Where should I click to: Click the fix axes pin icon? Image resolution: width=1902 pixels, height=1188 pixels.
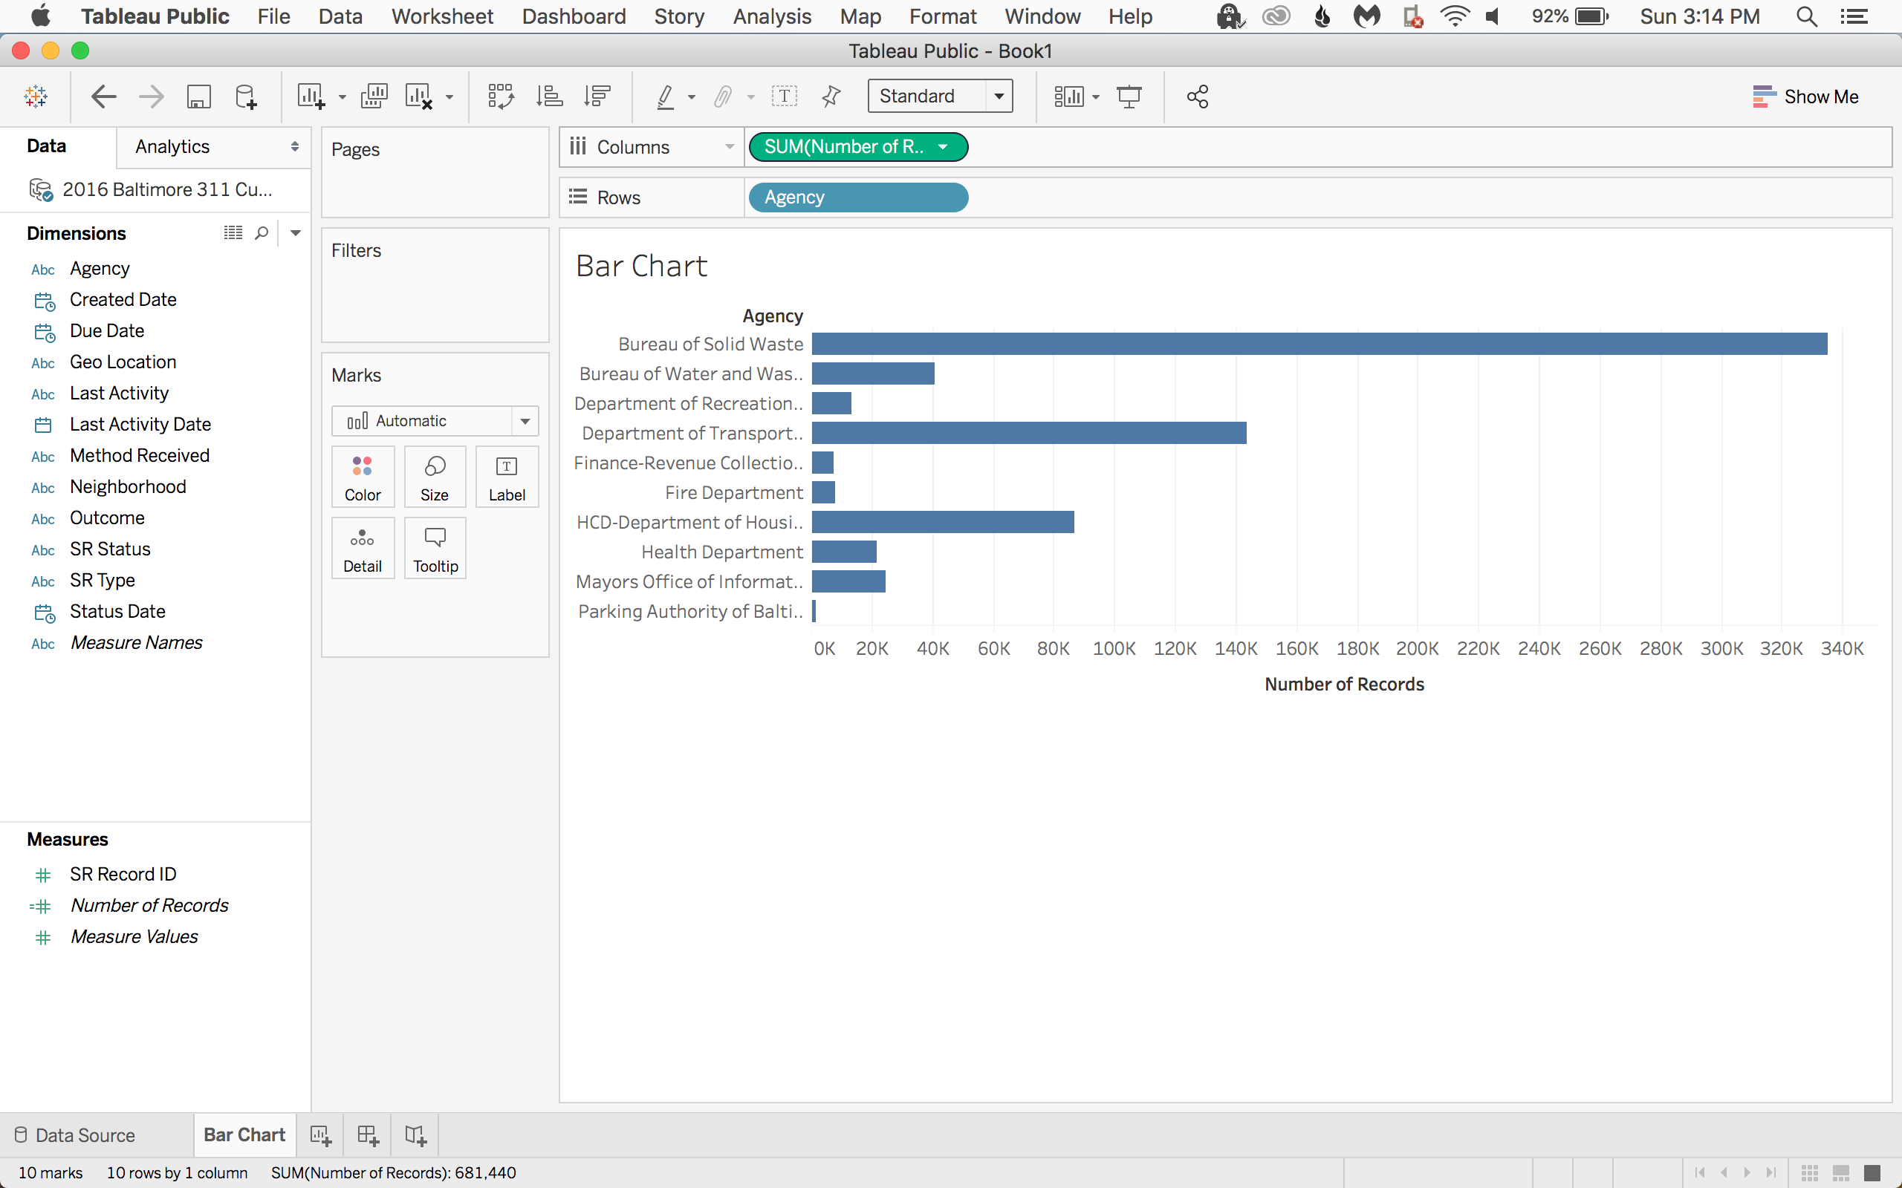831,97
